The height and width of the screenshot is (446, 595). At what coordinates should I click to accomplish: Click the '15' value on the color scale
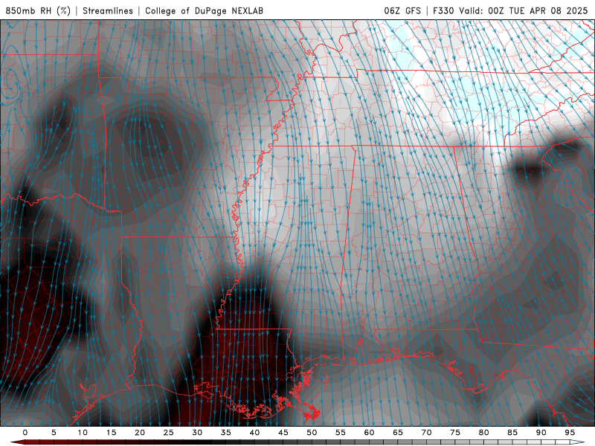point(111,433)
